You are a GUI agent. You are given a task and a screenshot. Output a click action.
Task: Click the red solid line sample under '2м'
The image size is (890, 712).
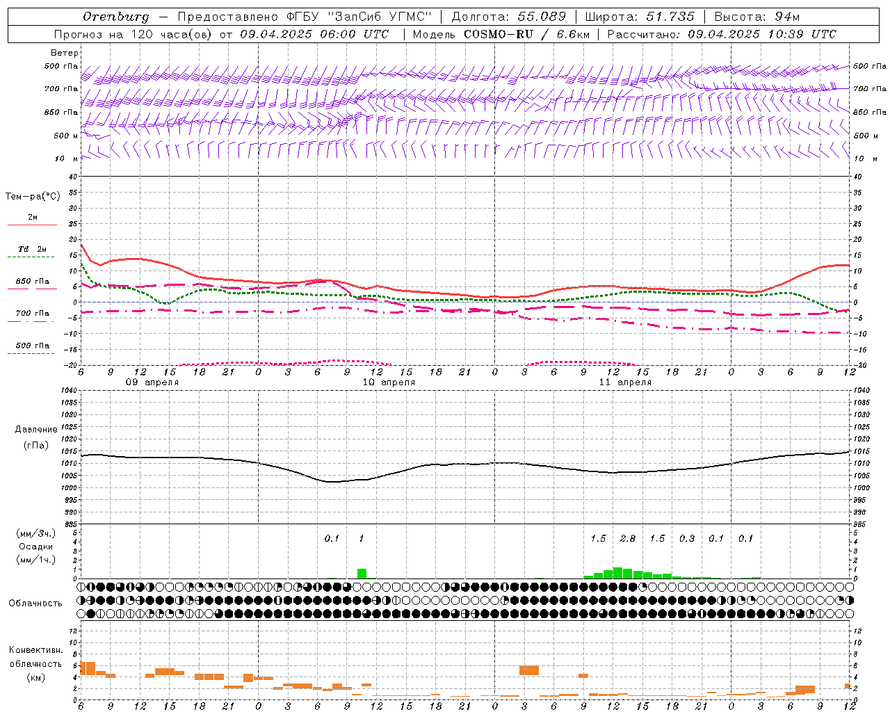(33, 225)
